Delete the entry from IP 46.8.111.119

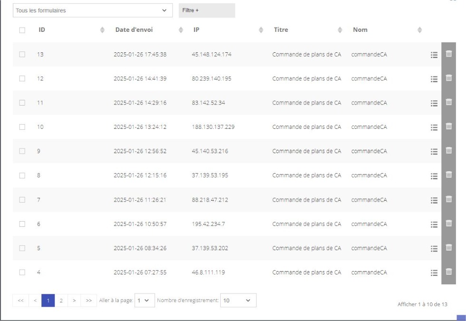tap(449, 272)
